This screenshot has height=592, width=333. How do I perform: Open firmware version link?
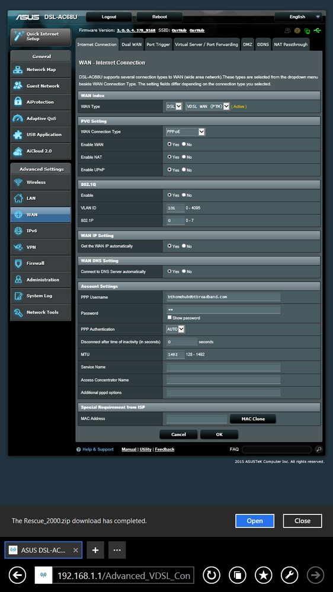click(x=135, y=30)
